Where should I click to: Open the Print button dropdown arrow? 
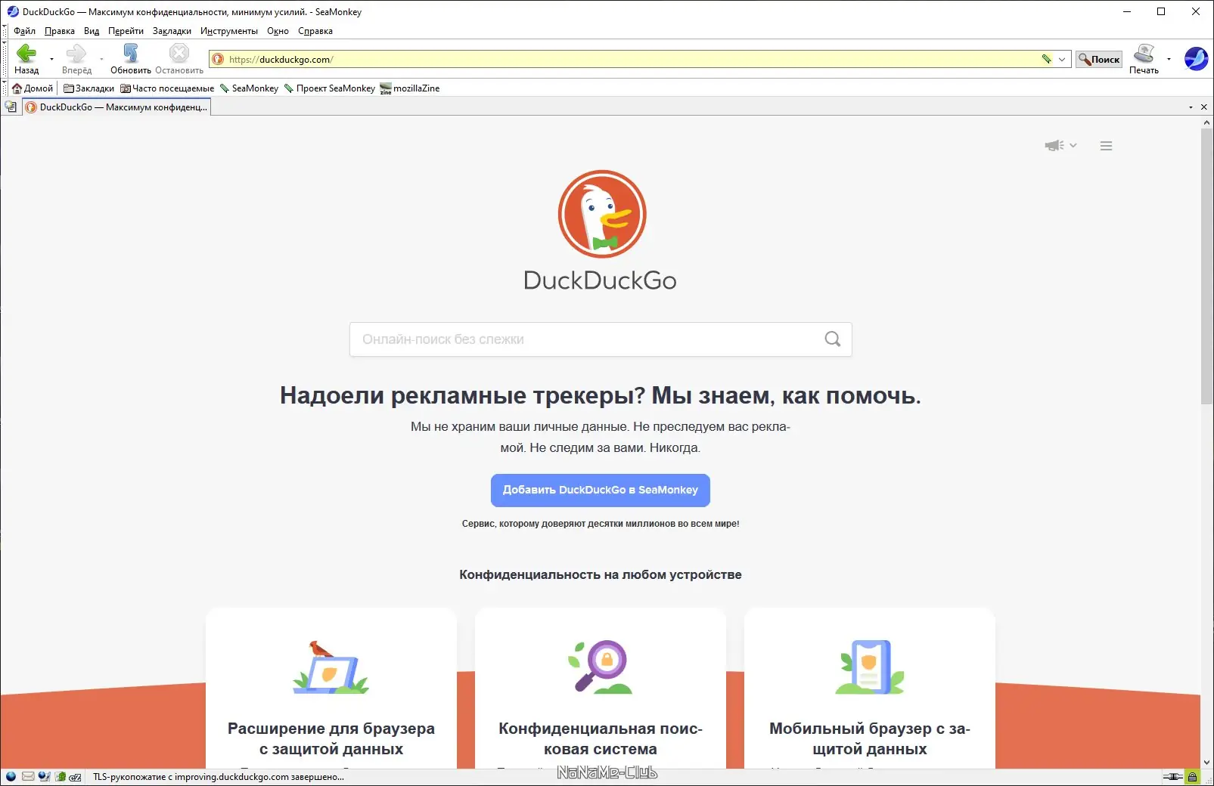(1169, 59)
